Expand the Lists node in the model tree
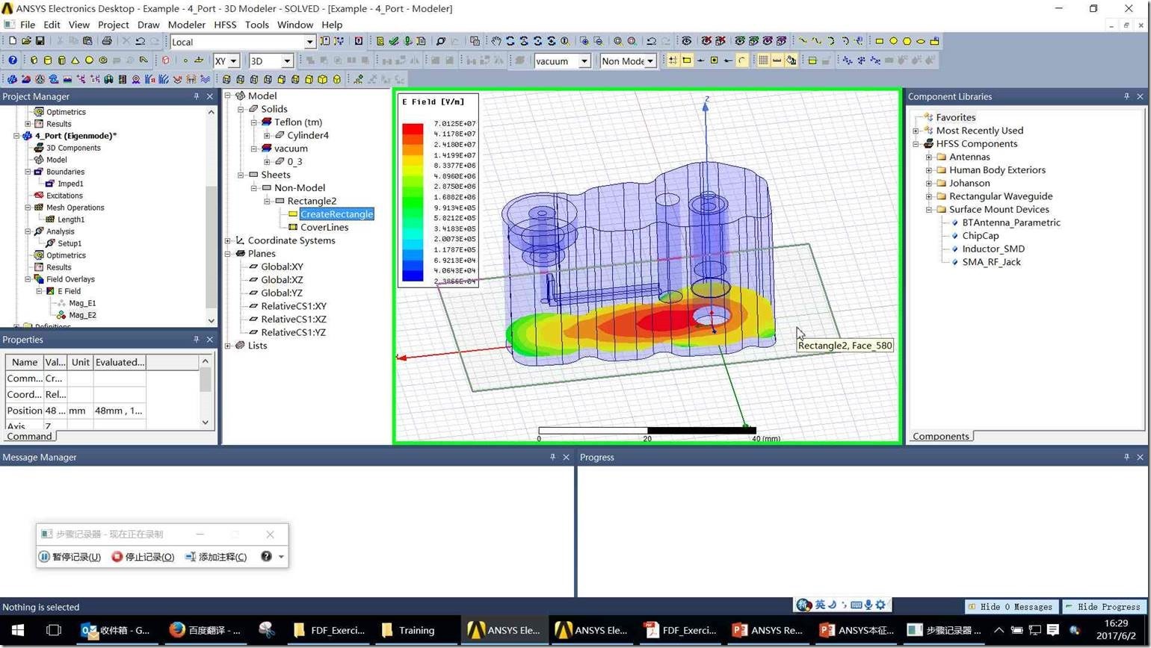Screen dimensions: 1151x648 227,346
